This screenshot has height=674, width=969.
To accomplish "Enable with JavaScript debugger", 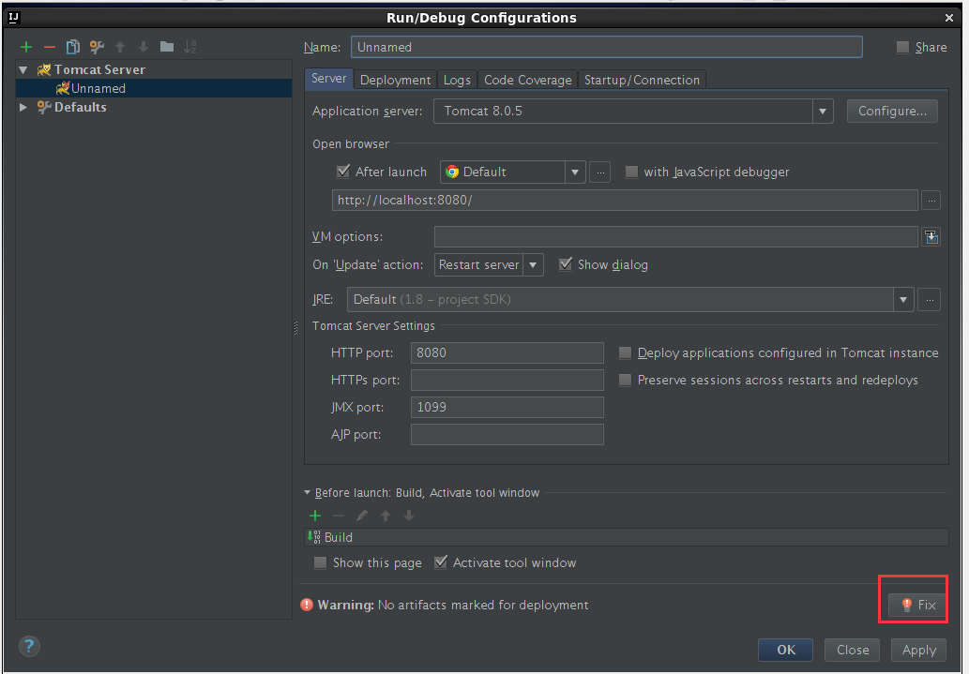I will coord(631,172).
